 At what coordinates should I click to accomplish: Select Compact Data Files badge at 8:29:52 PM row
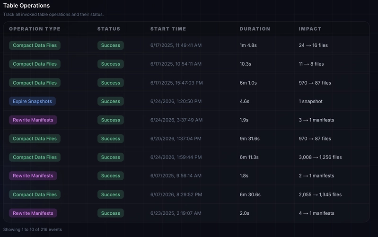[35, 194]
